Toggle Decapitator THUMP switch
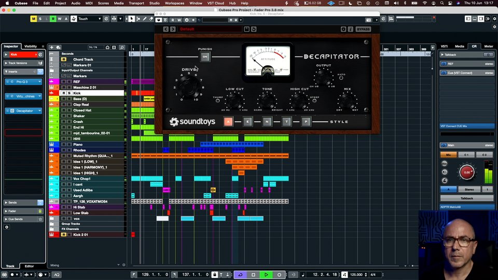The height and width of the screenshot is (280, 498). pos(217,101)
